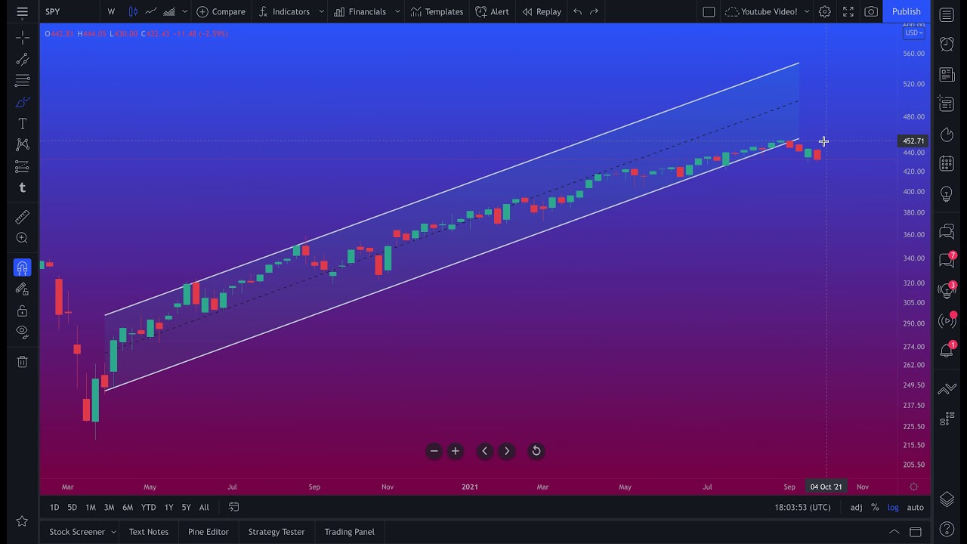The height and width of the screenshot is (544, 967).
Task: Toggle stay in drawing mode
Action: point(22,289)
